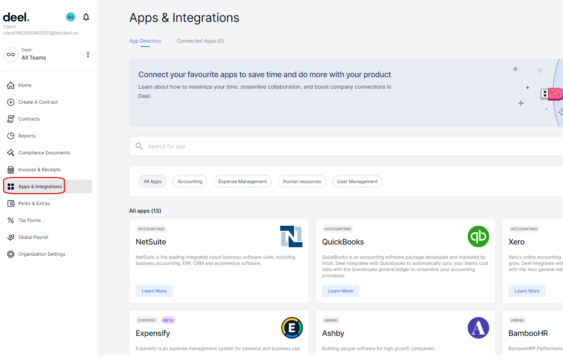The height and width of the screenshot is (362, 563).
Task: Select the App Directory tab
Action: click(x=145, y=41)
